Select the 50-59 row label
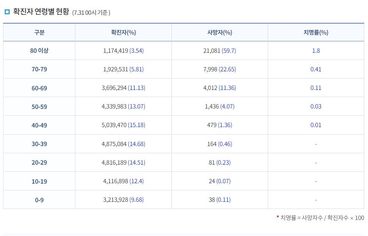This screenshot has height=236, width=368. (x=39, y=107)
